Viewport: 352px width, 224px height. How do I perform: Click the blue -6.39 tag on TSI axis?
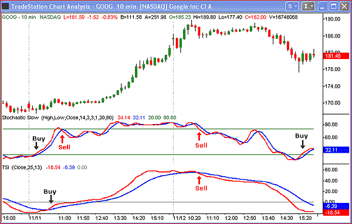[x=336, y=206]
